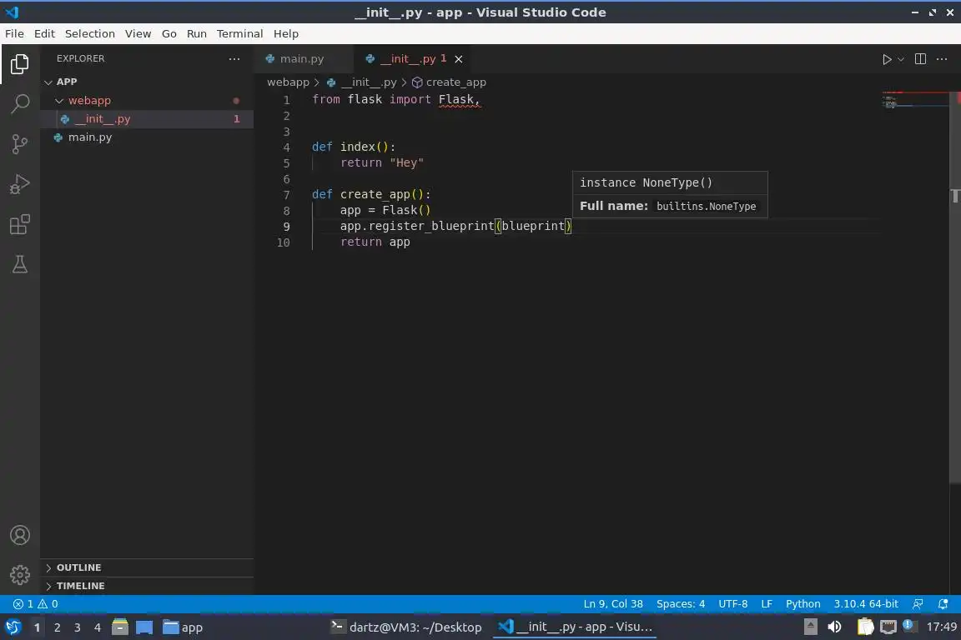
Task: Open the feedback icon in status bar
Action: tap(918, 604)
